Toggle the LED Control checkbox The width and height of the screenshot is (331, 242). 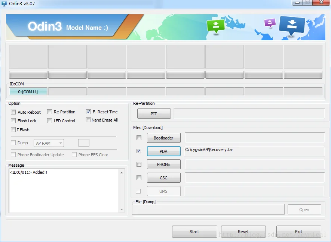[x=50, y=120]
